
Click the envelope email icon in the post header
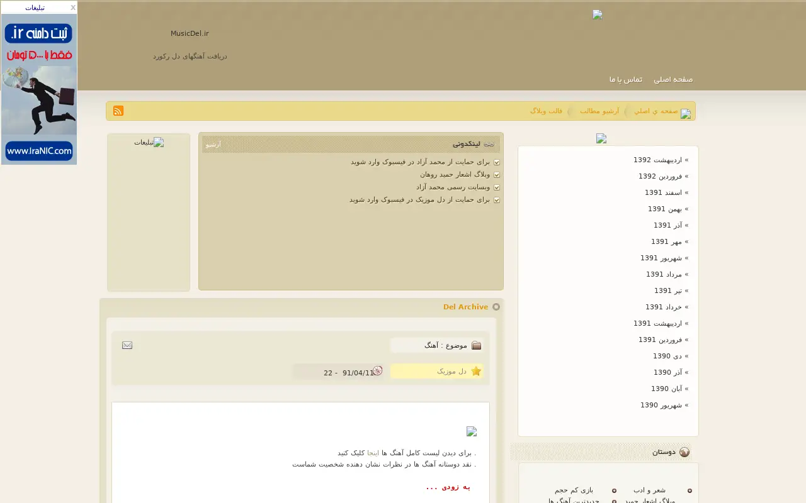tap(127, 345)
